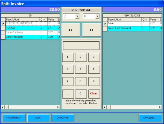The height and width of the screenshot is (124, 164).
Task: Click the Description column header in left invoice
Action: tap(22, 19)
